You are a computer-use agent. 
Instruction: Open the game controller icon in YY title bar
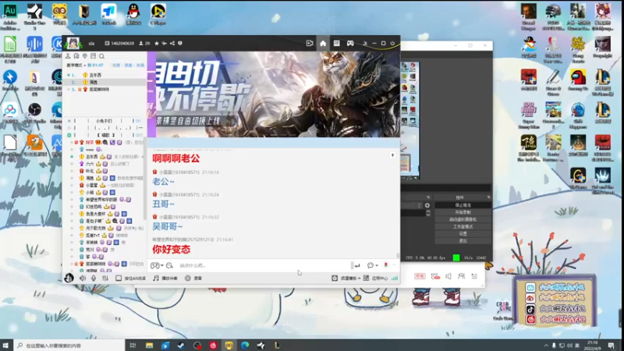click(x=350, y=43)
